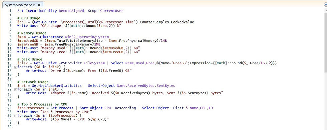
Task: Click the Get-NetAdapterStatistics cmdlet
Action: coord(57,86)
